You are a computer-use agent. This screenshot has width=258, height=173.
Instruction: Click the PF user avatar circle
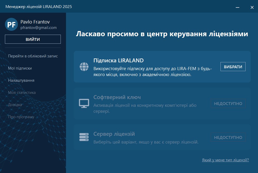click(11, 25)
